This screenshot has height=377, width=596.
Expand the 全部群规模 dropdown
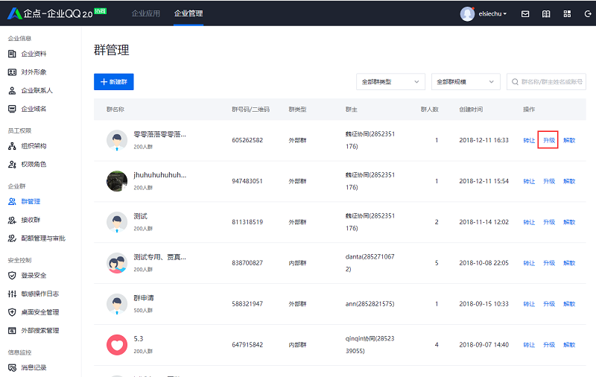point(465,81)
